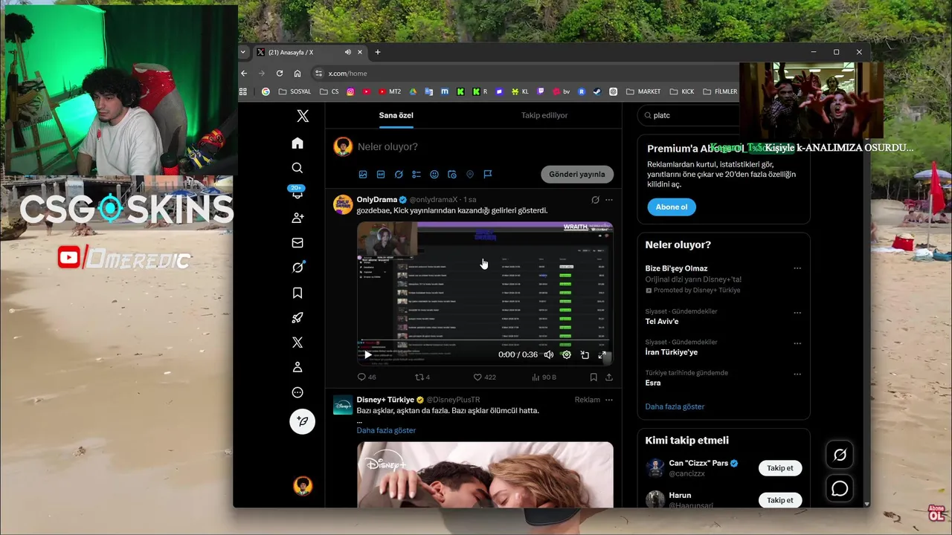Open browser tab search dropdown arrow

click(243, 52)
